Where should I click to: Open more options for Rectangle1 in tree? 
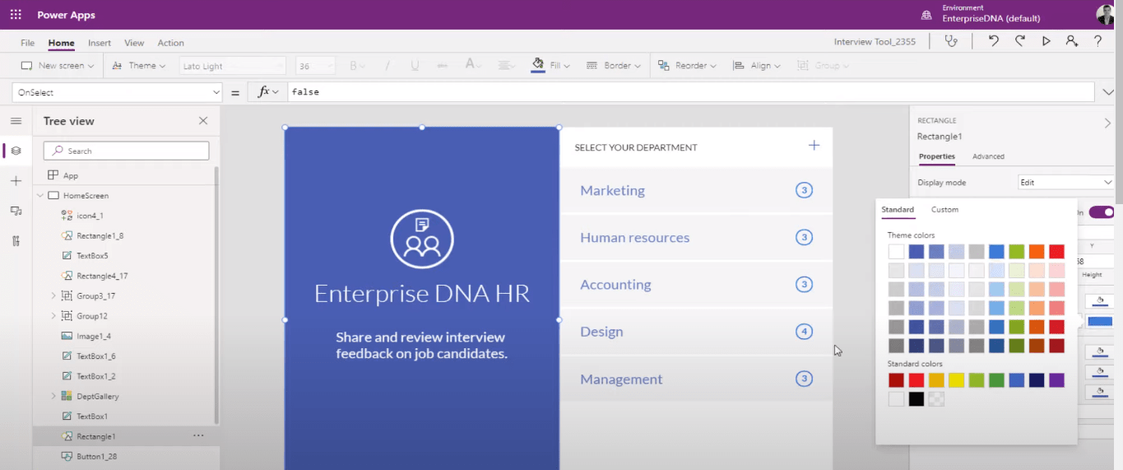[x=198, y=435]
